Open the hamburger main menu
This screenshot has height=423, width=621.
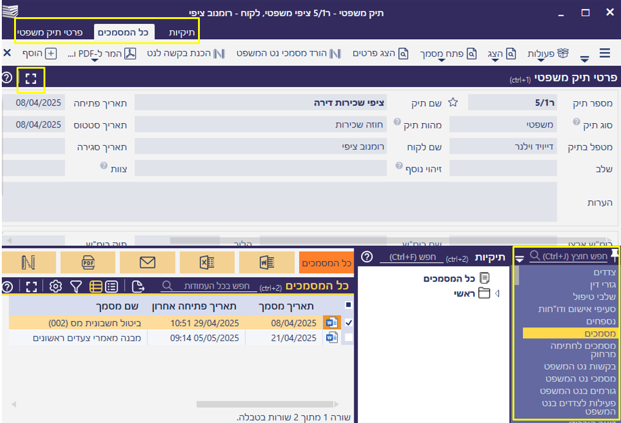point(604,53)
